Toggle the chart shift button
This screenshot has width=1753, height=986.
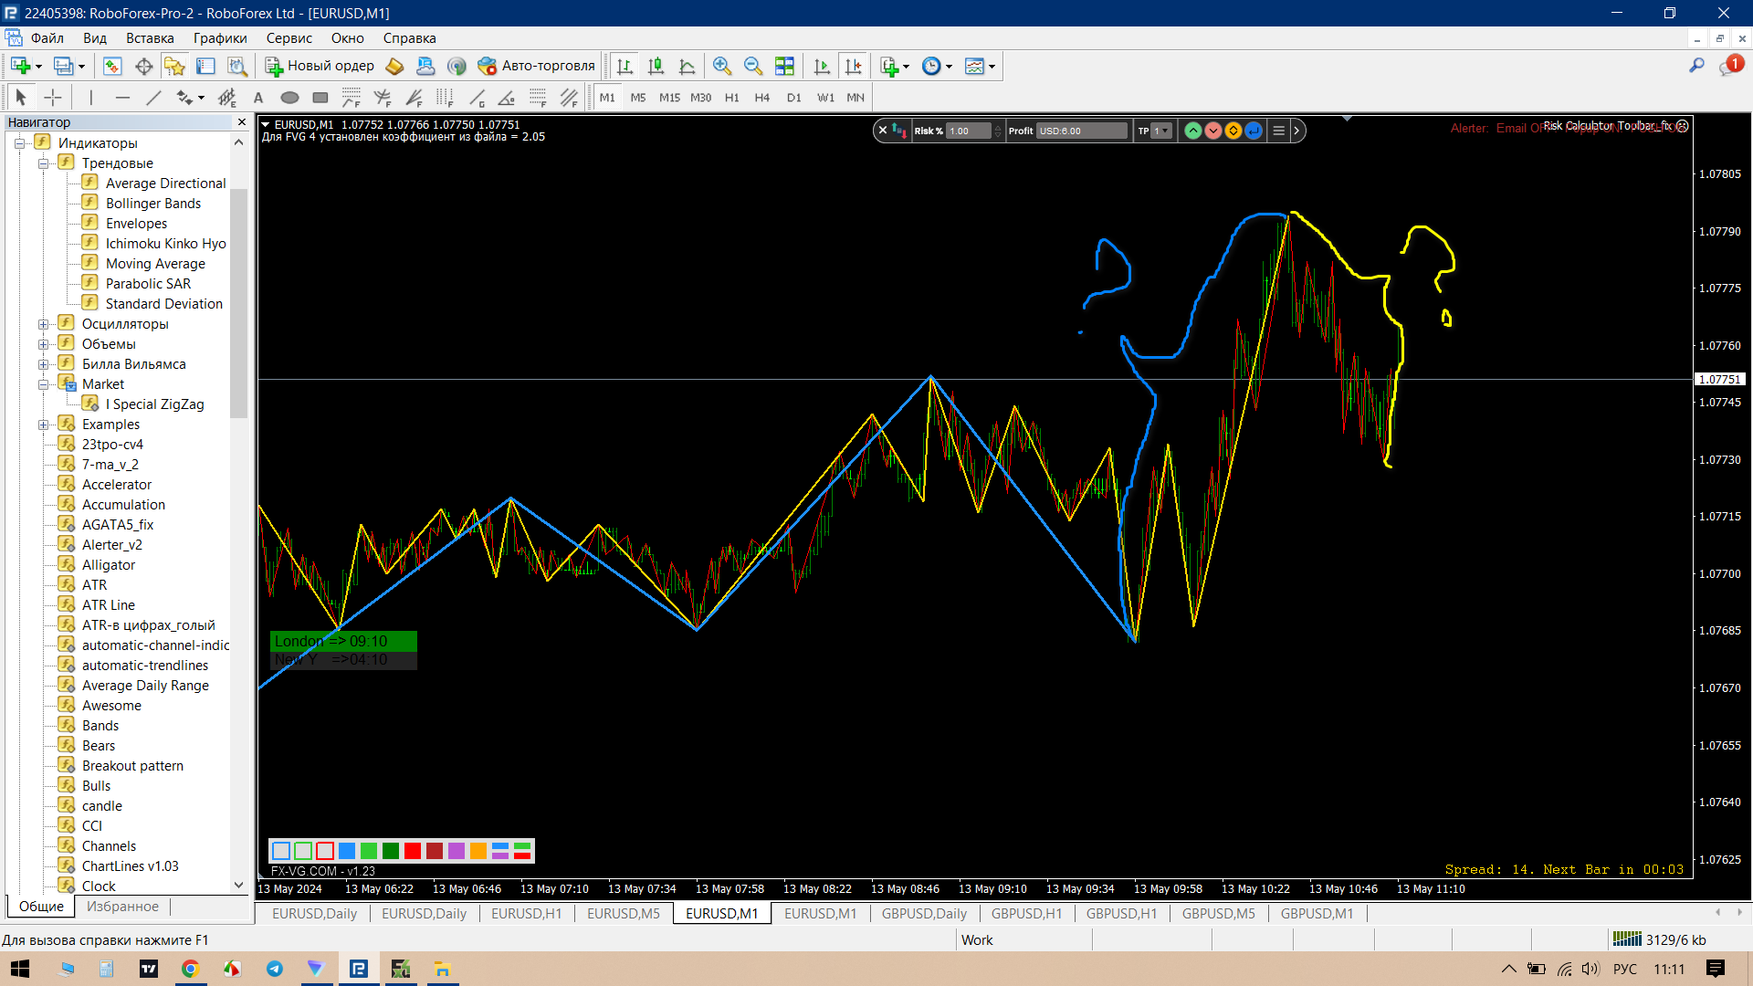(x=853, y=66)
